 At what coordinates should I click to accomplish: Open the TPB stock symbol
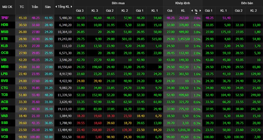coord(5,18)
